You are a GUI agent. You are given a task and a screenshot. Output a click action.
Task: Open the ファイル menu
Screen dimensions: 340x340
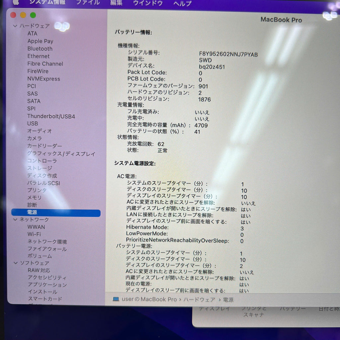tap(88, 2)
